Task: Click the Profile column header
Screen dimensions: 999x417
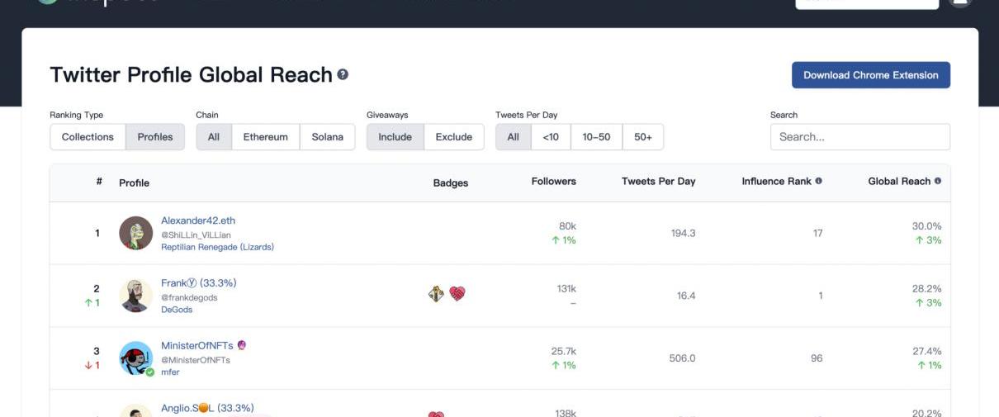Action: [135, 183]
